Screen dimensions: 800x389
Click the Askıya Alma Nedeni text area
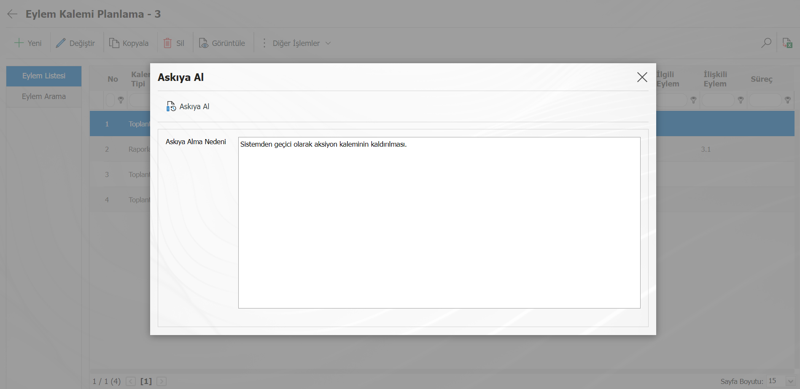click(439, 223)
